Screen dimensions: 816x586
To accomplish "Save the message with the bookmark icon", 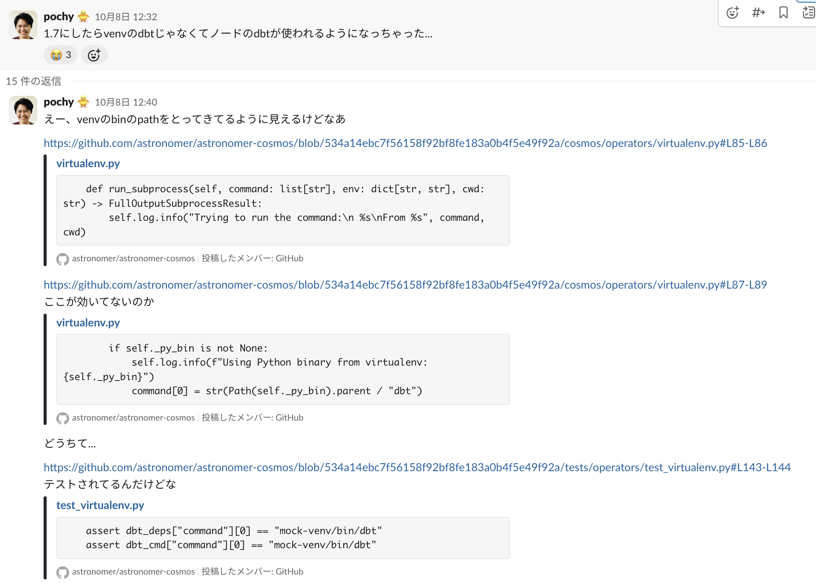I will (783, 13).
